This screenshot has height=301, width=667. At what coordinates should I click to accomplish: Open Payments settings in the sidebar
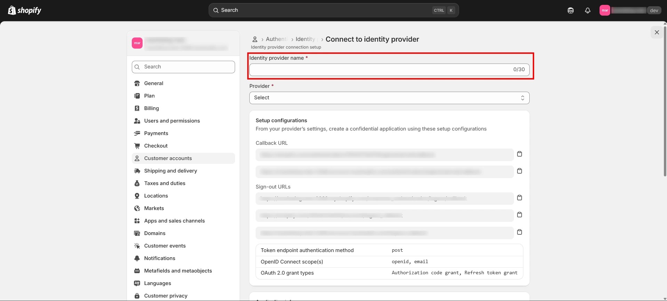pyautogui.click(x=156, y=133)
